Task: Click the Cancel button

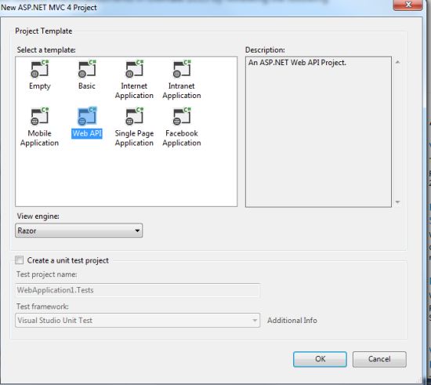Action: [379, 359]
